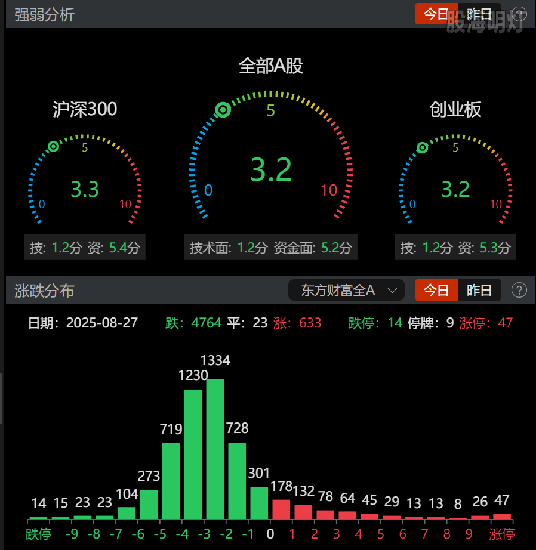
Task: Select 昨日 tab in 涨跌分布 panel
Action: [x=479, y=290]
